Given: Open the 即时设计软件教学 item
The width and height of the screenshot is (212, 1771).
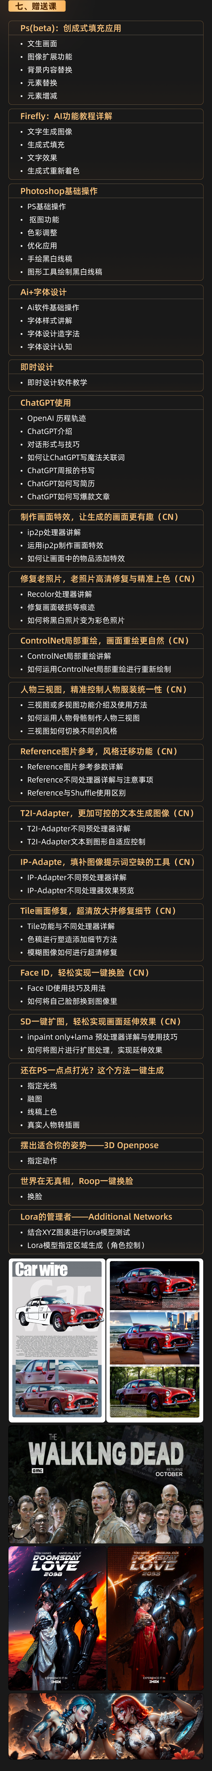Looking at the screenshot, I should 57,382.
